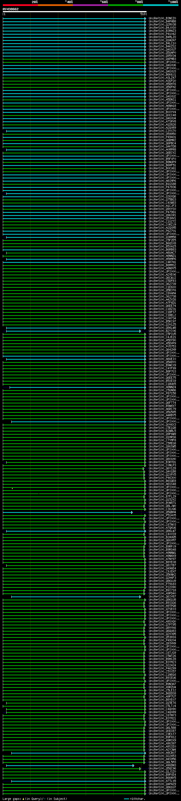
Task: Click the orange segment of the identity legend
Action: point(55,5)
